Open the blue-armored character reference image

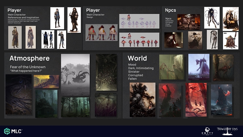pos(57,18)
